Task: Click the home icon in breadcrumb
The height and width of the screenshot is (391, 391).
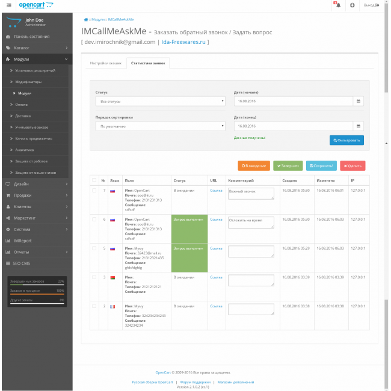Action: pos(87,19)
